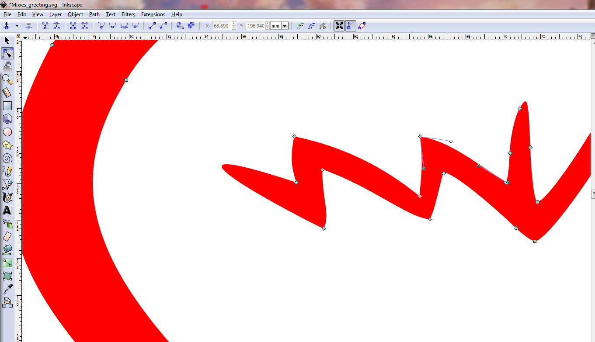Select the Node editing tool
Screen dimensions: 595x342
tap(7, 53)
